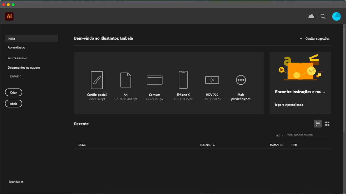Click the macOS yellow minimize button
Image resolution: width=346 pixels, height=194 pixels.
(8, 5)
